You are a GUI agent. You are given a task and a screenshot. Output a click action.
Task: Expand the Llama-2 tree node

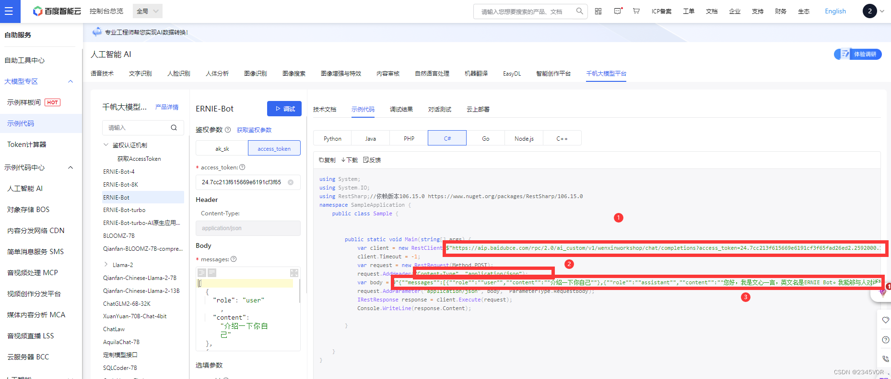pyautogui.click(x=106, y=264)
